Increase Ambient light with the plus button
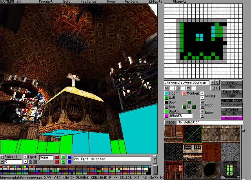Image resolution: width=251 pixels, height=180 pixels. pos(2,157)
